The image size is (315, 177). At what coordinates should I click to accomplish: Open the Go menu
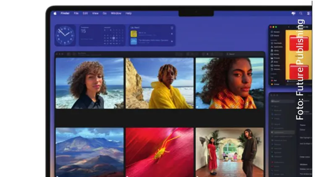point(105,13)
